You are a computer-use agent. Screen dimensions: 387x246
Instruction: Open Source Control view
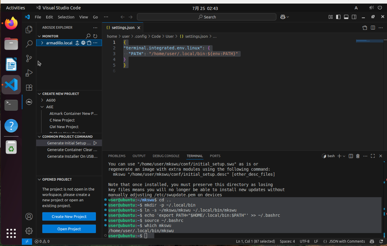coord(29,58)
